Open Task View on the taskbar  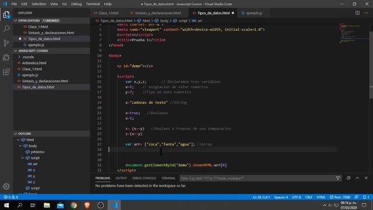pyautogui.click(x=33, y=205)
